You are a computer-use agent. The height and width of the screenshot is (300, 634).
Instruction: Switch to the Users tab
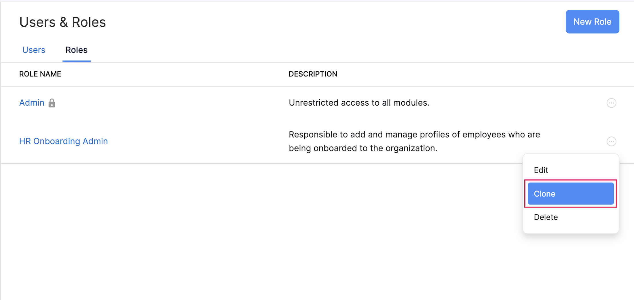coord(34,50)
